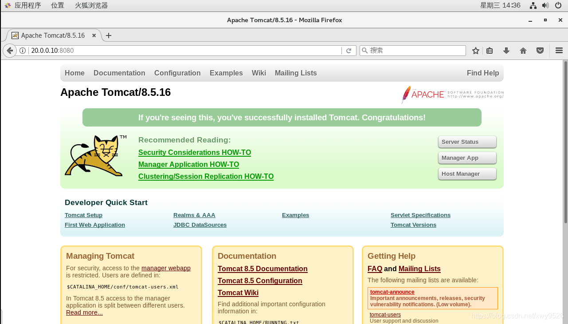568x324 pixels.
Task: Open the JDBC DataSources link
Action: point(200,225)
